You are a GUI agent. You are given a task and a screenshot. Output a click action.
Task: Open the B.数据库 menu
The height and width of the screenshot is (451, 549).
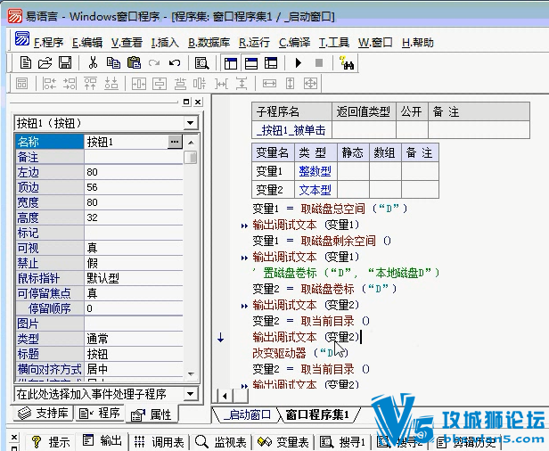coord(209,43)
